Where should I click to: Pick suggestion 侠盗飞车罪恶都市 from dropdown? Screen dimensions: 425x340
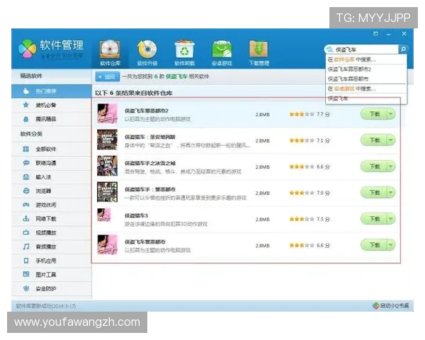click(366, 79)
